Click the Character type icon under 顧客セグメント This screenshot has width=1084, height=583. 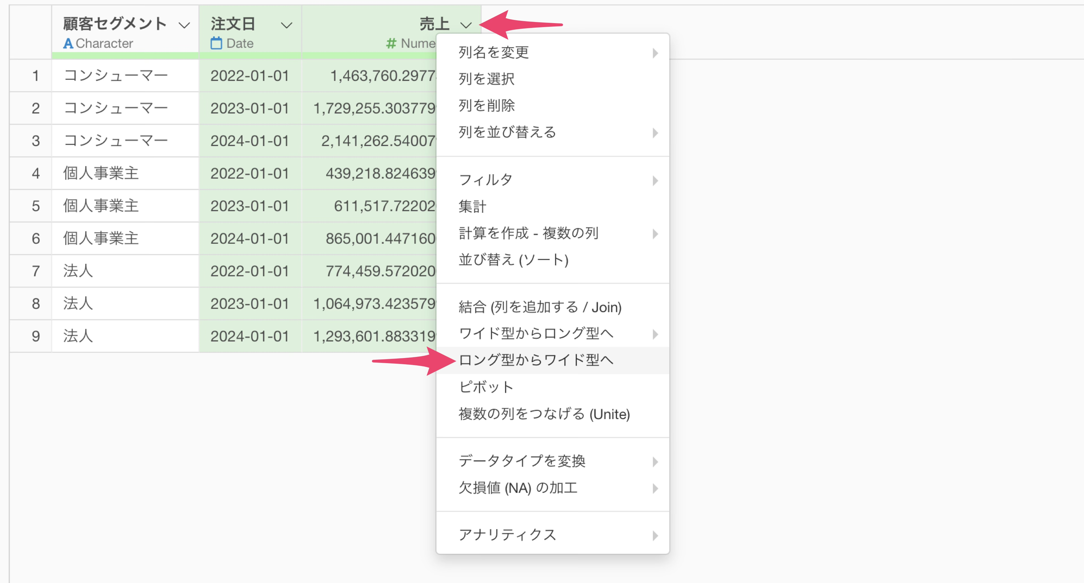tap(68, 43)
